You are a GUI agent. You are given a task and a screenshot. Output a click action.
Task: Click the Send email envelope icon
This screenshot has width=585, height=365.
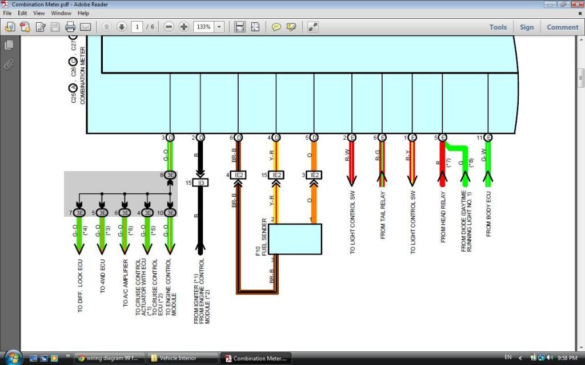[x=85, y=27]
